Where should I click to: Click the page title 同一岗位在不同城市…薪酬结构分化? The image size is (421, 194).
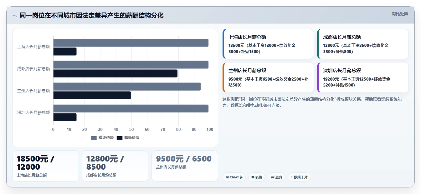point(91,16)
